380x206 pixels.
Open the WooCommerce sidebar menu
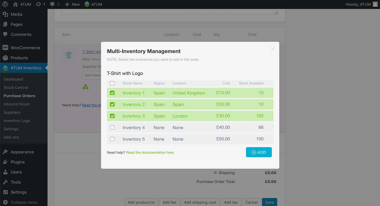pyautogui.click(x=25, y=48)
